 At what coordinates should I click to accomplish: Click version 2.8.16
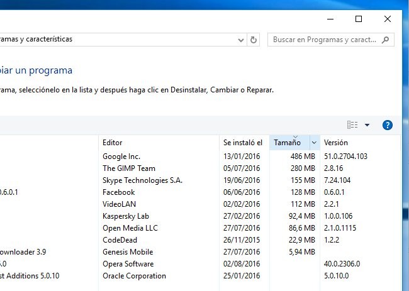(333, 168)
